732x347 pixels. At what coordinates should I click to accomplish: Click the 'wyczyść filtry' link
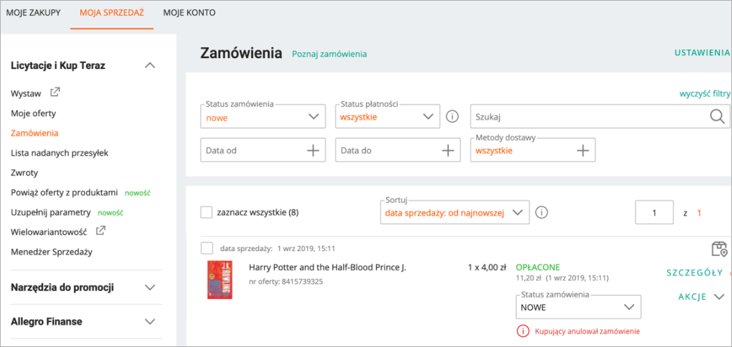tap(704, 94)
